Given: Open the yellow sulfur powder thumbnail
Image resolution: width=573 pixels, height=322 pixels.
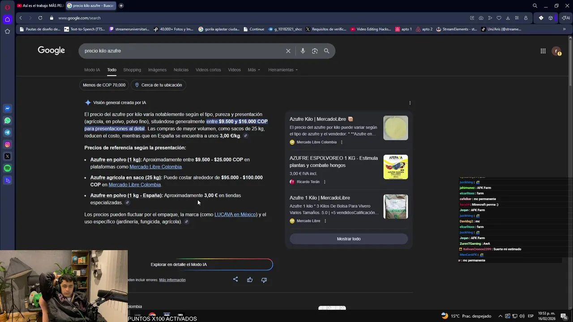Looking at the screenshot, I should click(x=396, y=128).
